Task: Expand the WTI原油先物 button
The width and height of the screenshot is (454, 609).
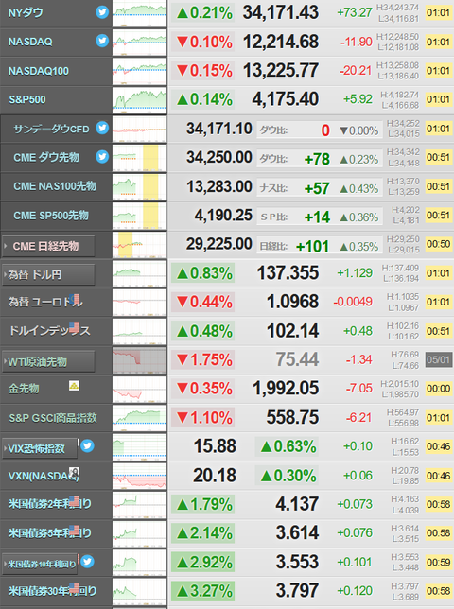Action: [48, 361]
